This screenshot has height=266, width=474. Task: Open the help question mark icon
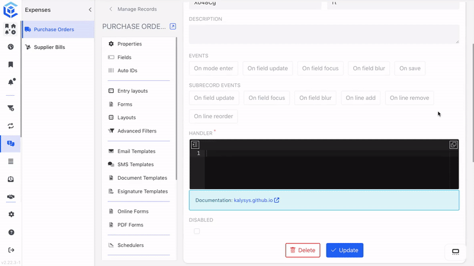11,232
